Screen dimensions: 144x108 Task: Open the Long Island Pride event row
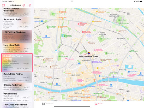(17, 48)
